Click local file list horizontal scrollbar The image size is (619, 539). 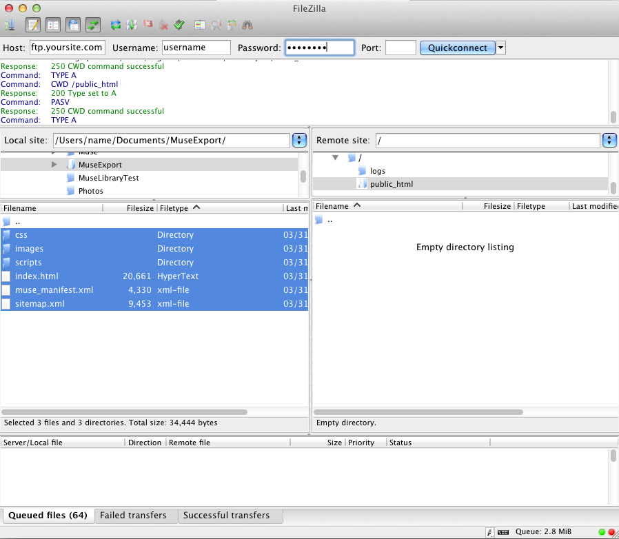pos(124,412)
